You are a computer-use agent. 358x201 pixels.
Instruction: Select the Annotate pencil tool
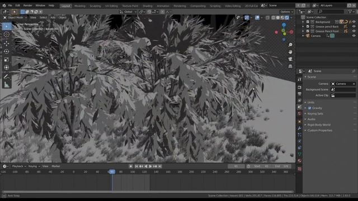6,77
